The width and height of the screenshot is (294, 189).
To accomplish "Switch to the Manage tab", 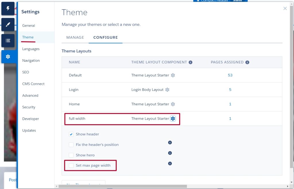I will (75, 38).
